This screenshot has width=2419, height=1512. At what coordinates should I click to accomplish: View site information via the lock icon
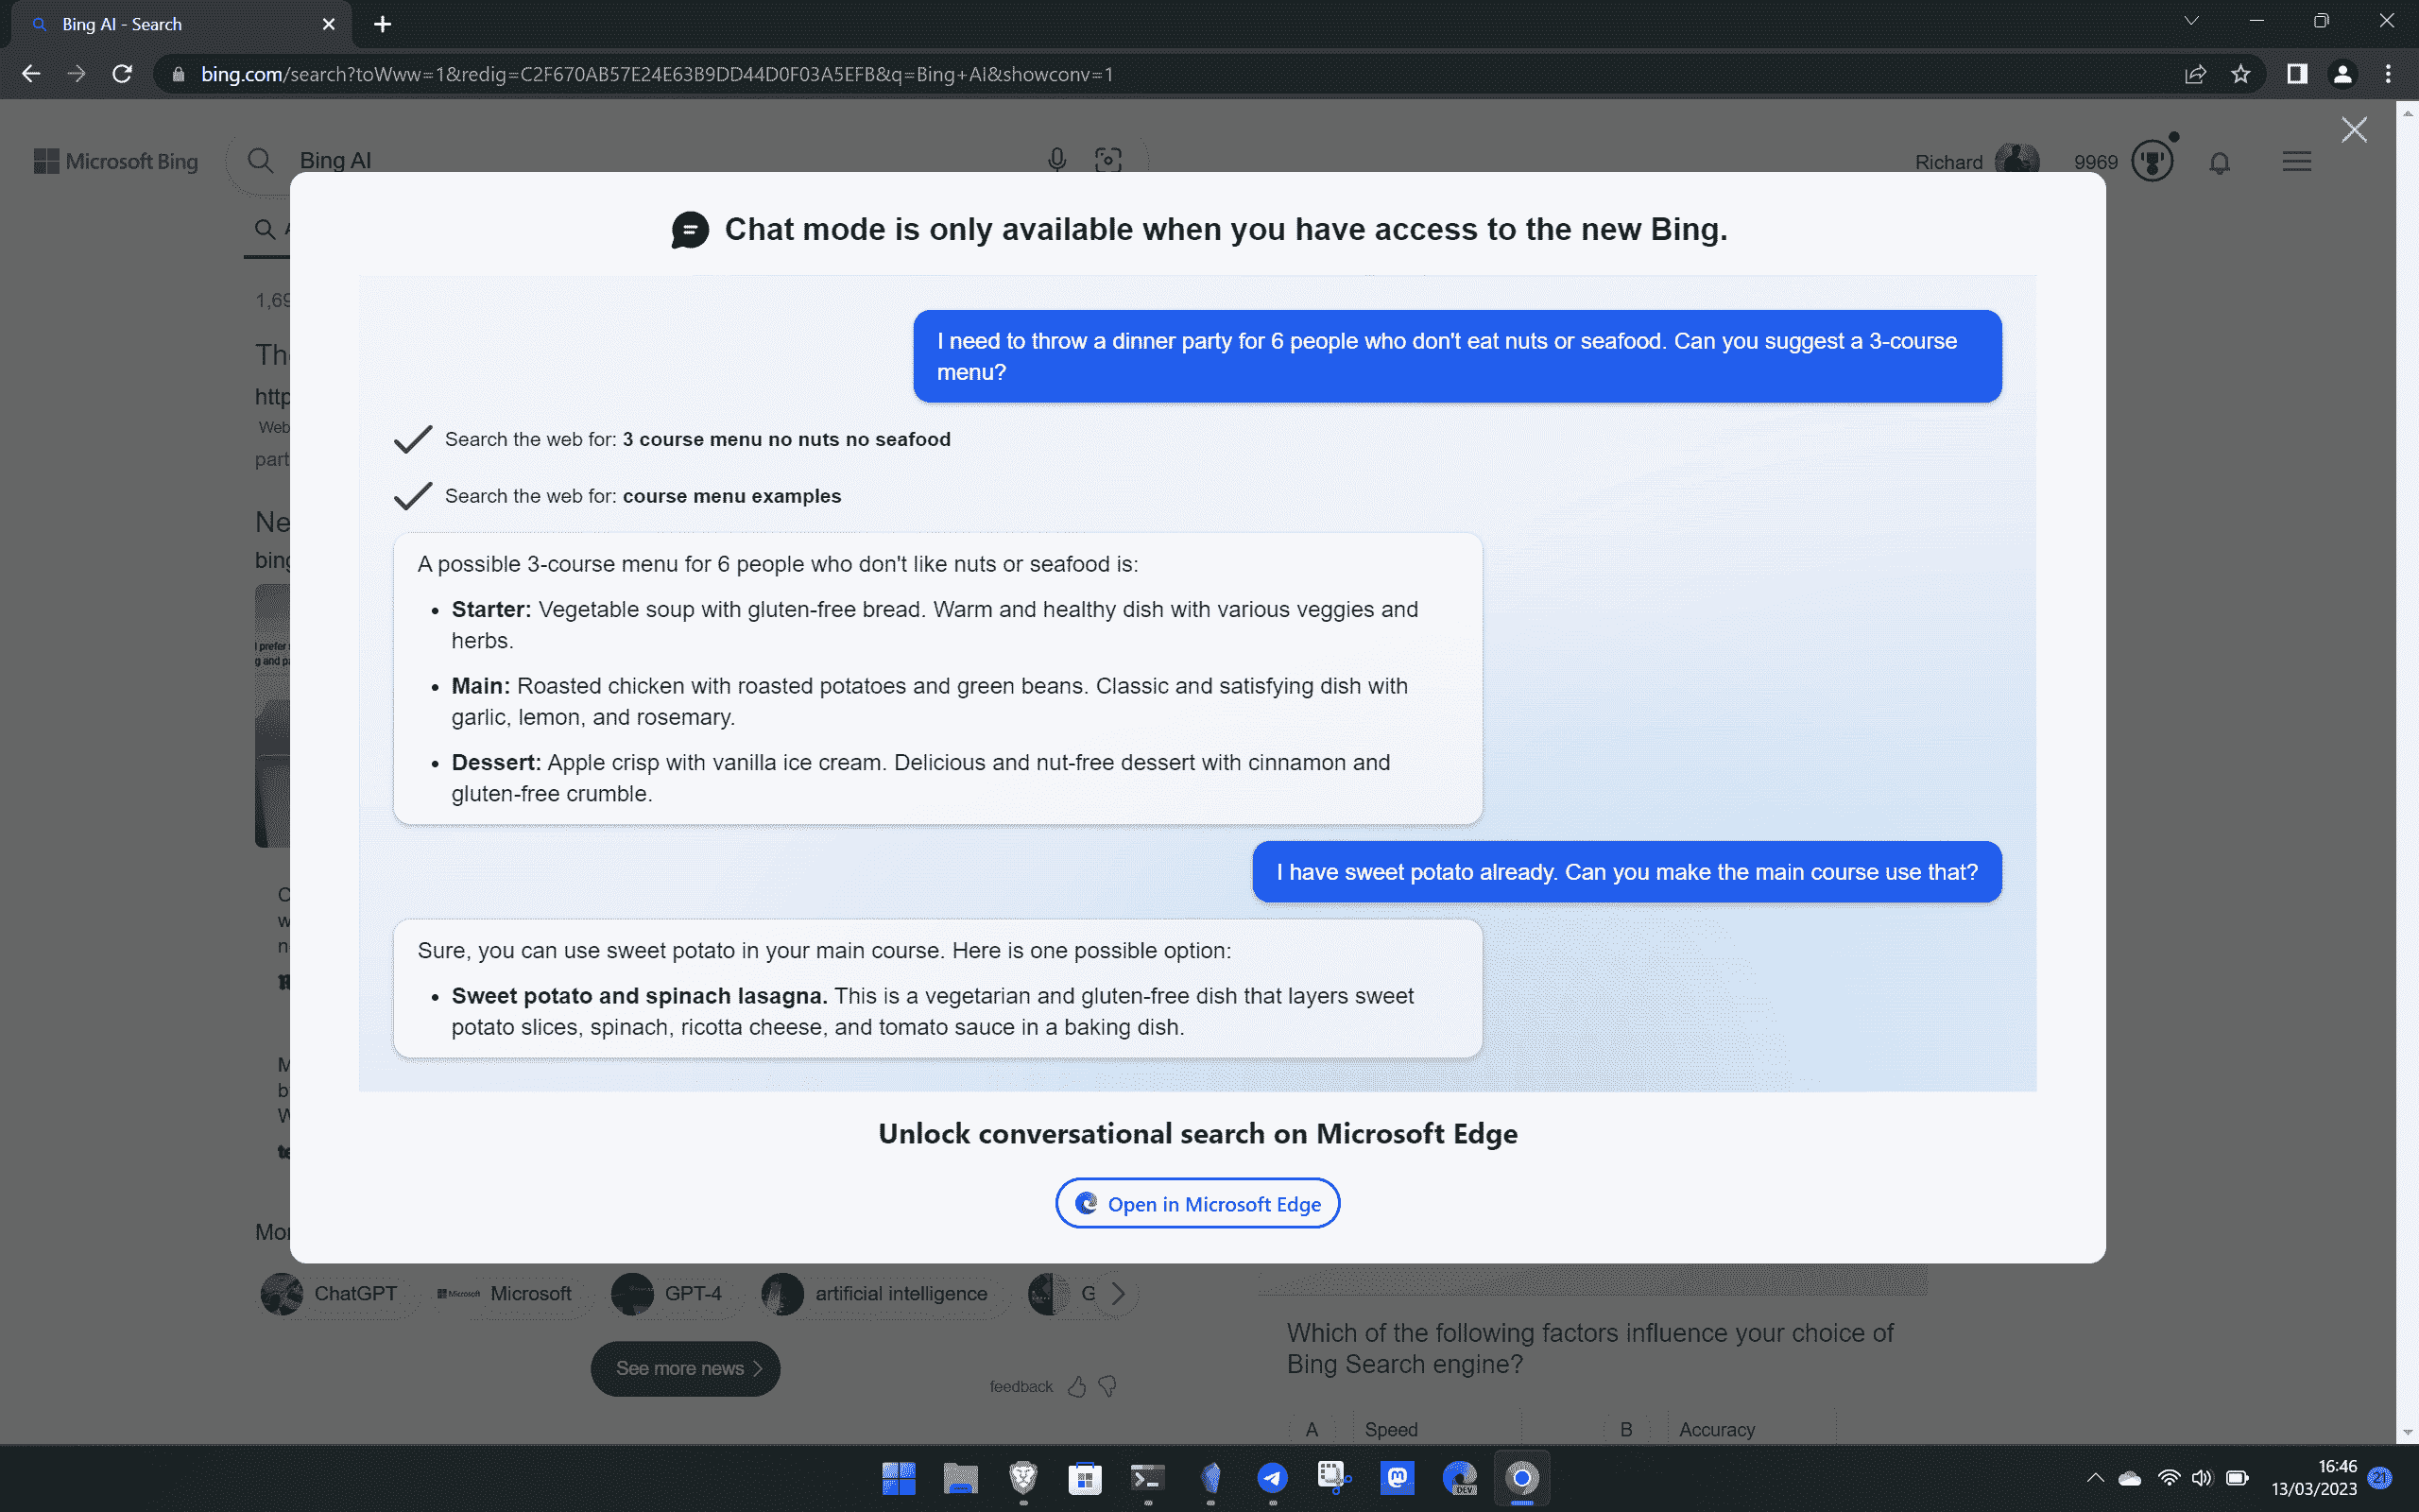178,74
